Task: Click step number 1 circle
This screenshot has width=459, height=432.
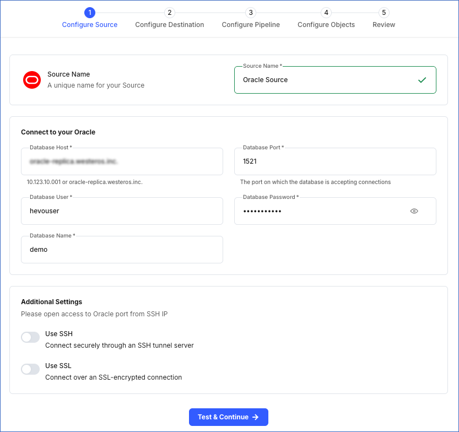Action: click(x=90, y=13)
